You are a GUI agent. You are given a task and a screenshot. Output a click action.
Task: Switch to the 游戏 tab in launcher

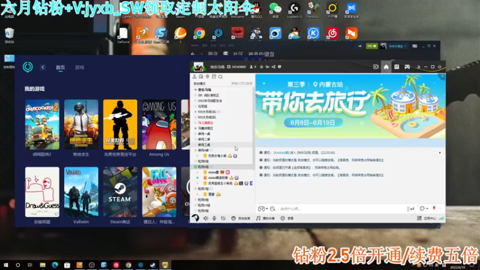tap(80, 67)
